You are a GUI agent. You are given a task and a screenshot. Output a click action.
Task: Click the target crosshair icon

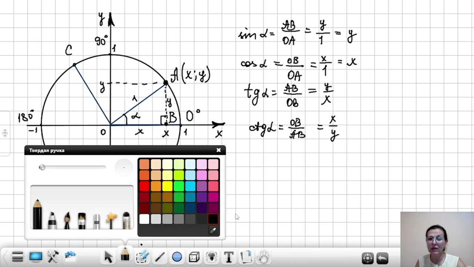[368, 258]
